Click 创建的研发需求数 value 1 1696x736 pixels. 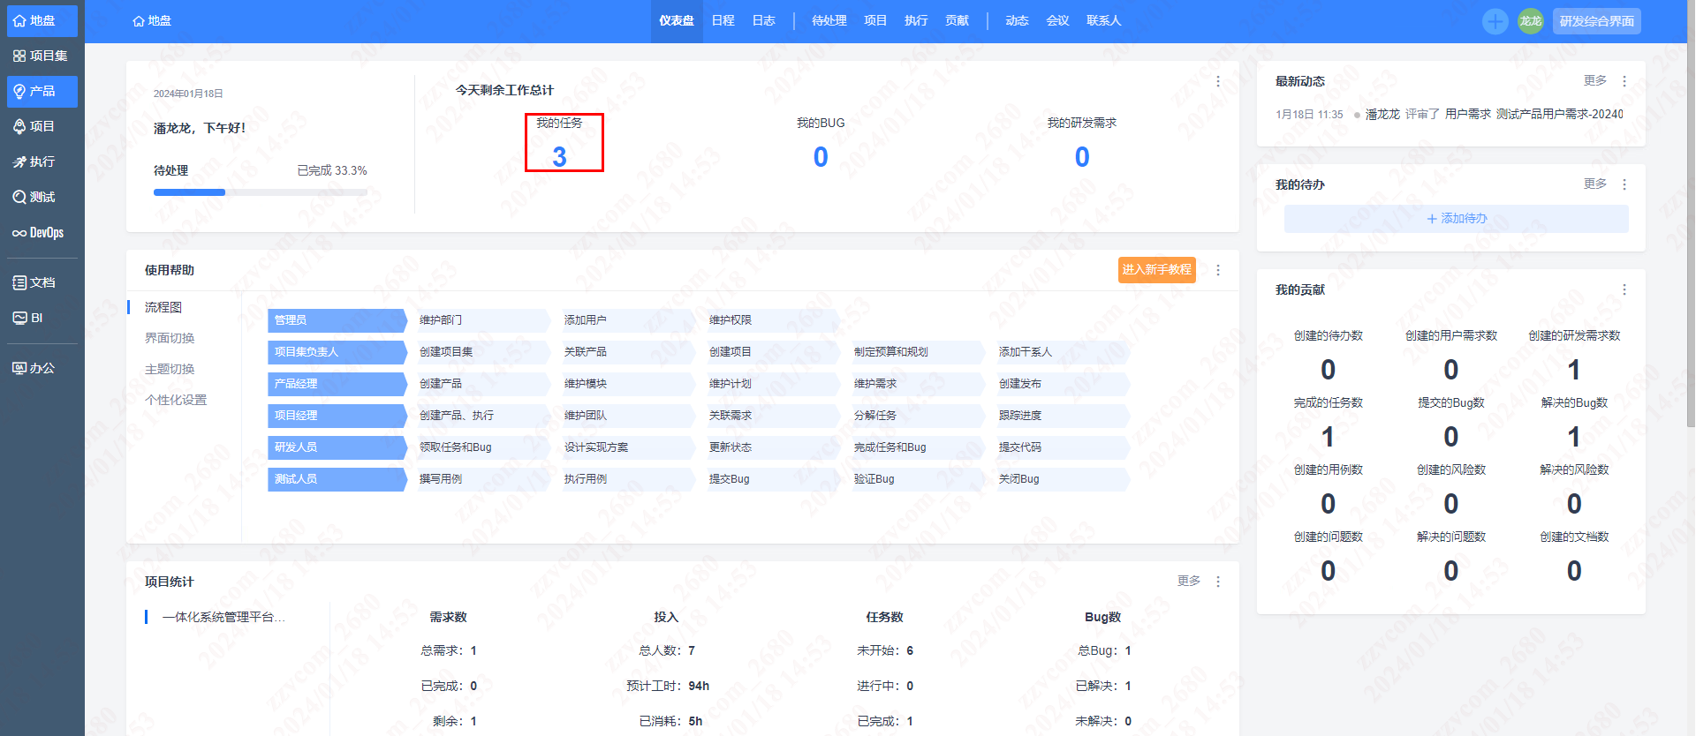(x=1574, y=370)
